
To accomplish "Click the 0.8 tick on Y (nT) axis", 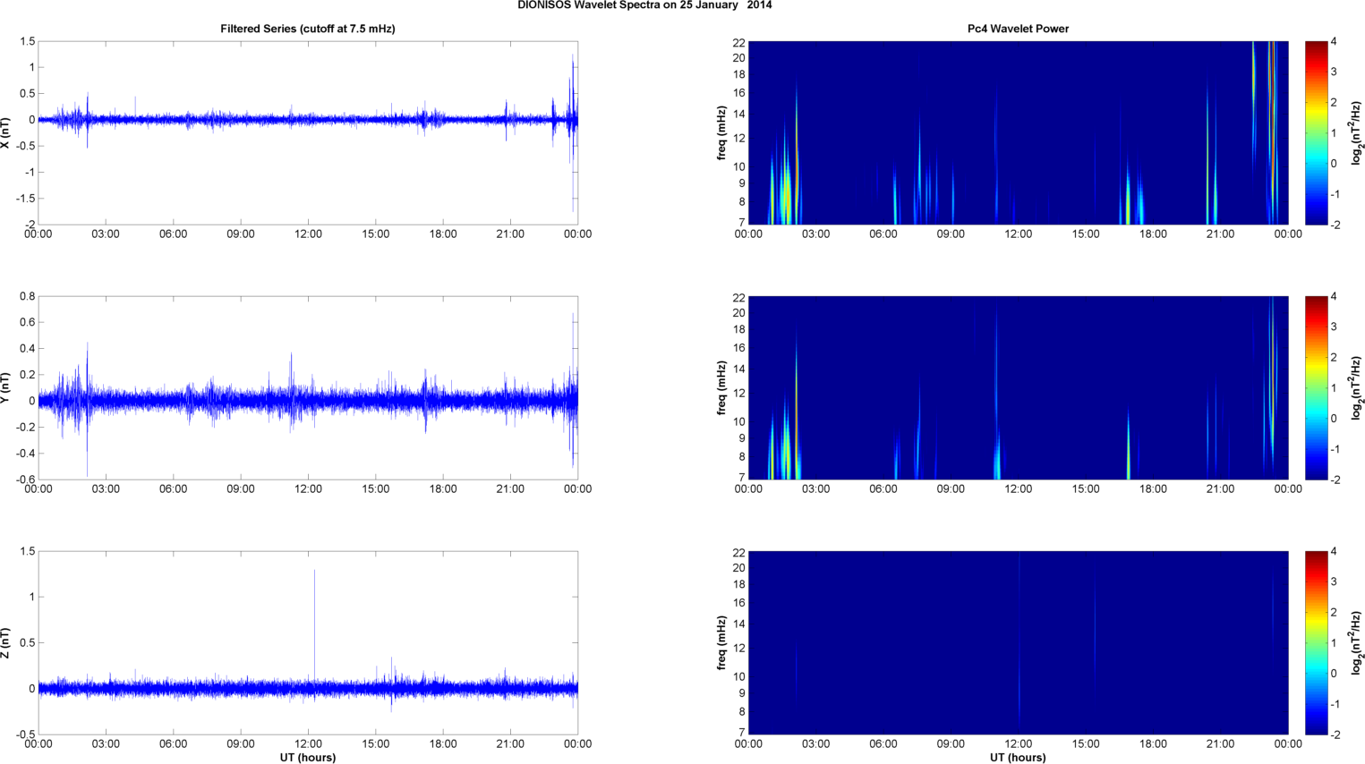I will [x=28, y=296].
